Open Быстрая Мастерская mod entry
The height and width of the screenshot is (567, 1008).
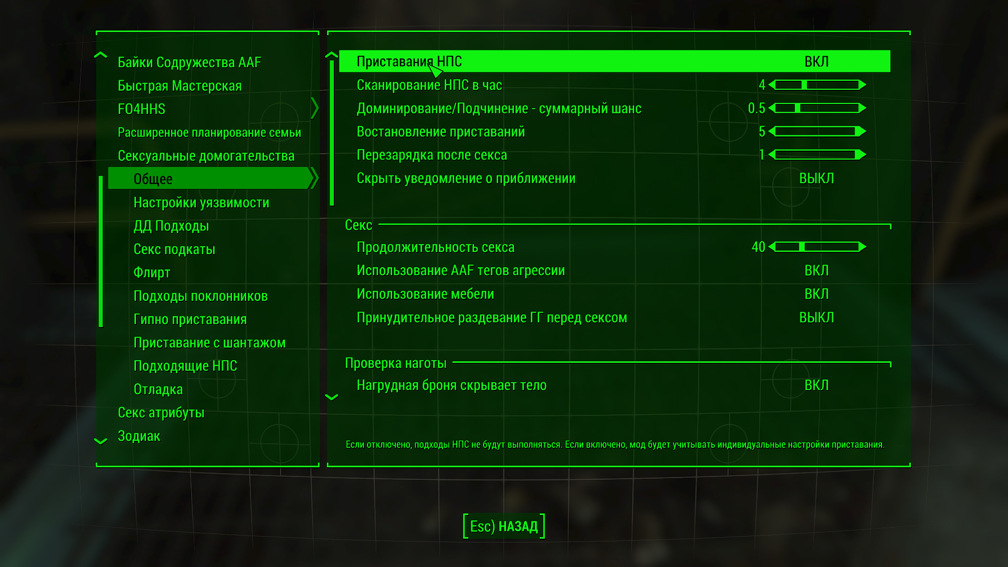[180, 86]
